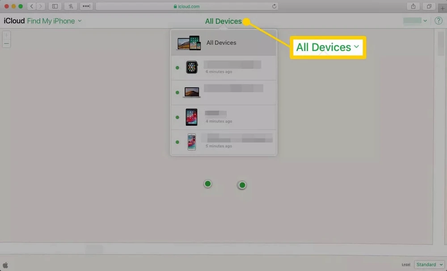Expand the account name menu at top right

coord(416,21)
